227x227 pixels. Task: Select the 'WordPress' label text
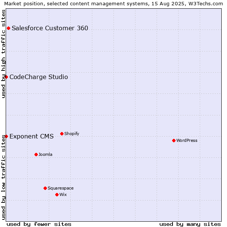187,140
